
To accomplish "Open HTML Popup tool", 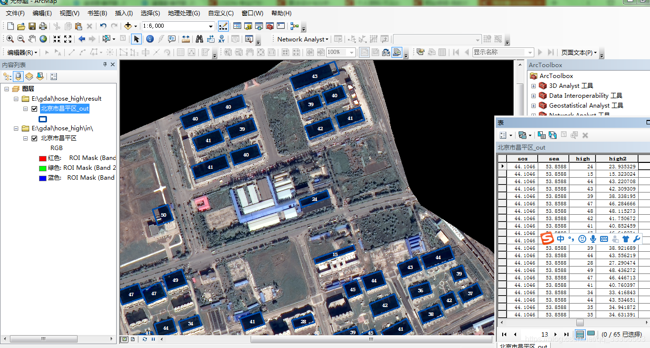I will (172, 39).
